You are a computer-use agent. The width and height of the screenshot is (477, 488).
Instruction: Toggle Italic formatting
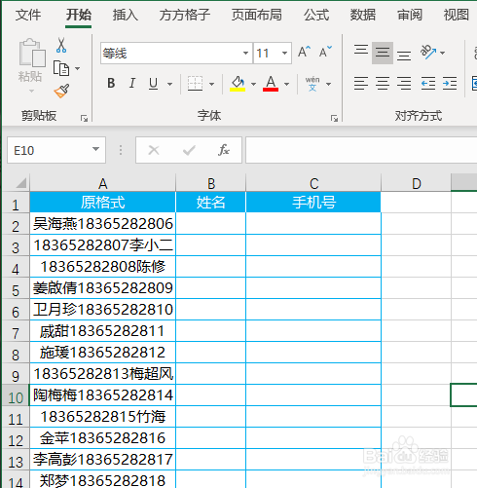(131, 84)
